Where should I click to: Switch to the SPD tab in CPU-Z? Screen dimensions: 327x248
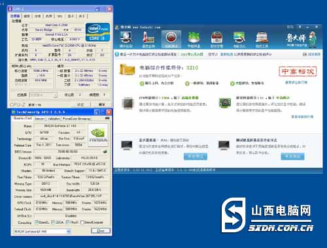pos(60,16)
